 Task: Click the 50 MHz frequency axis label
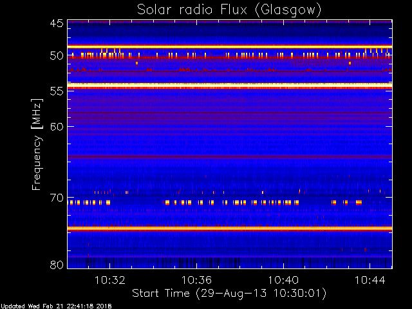57,56
